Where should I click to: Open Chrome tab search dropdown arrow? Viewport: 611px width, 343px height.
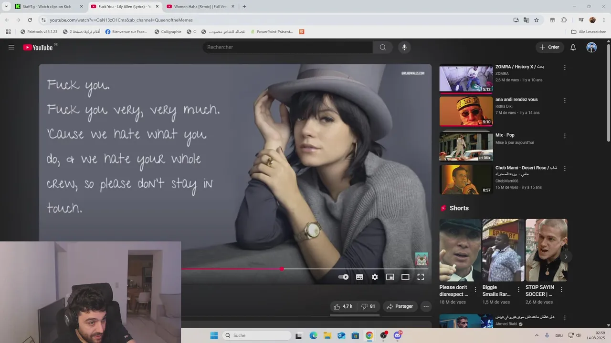[6, 7]
